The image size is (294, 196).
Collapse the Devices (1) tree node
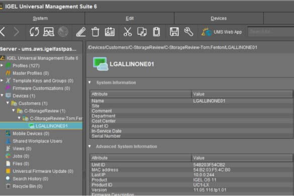[x=2, y=95]
